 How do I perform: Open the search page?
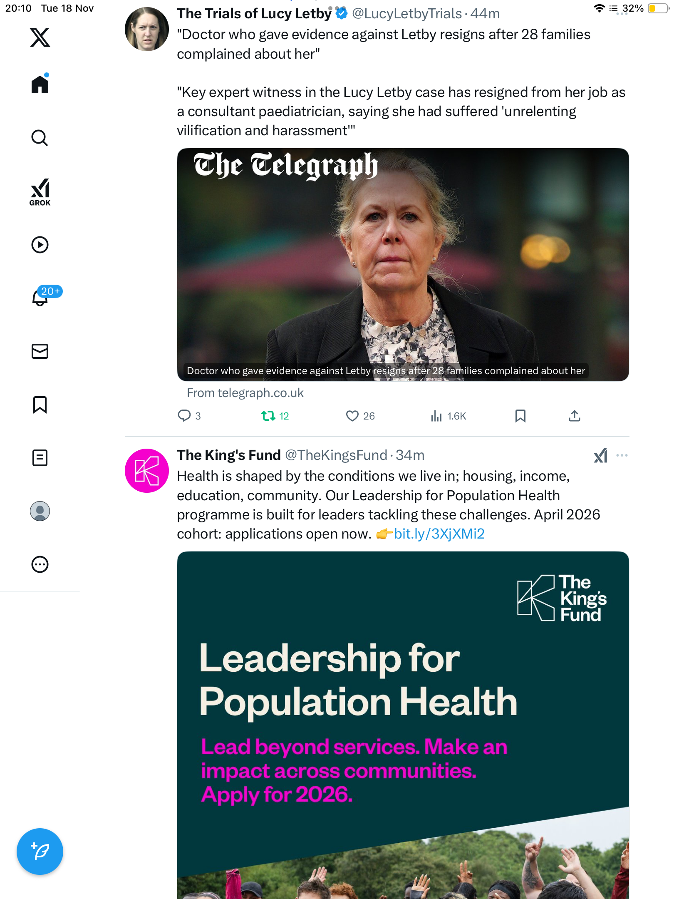(40, 138)
